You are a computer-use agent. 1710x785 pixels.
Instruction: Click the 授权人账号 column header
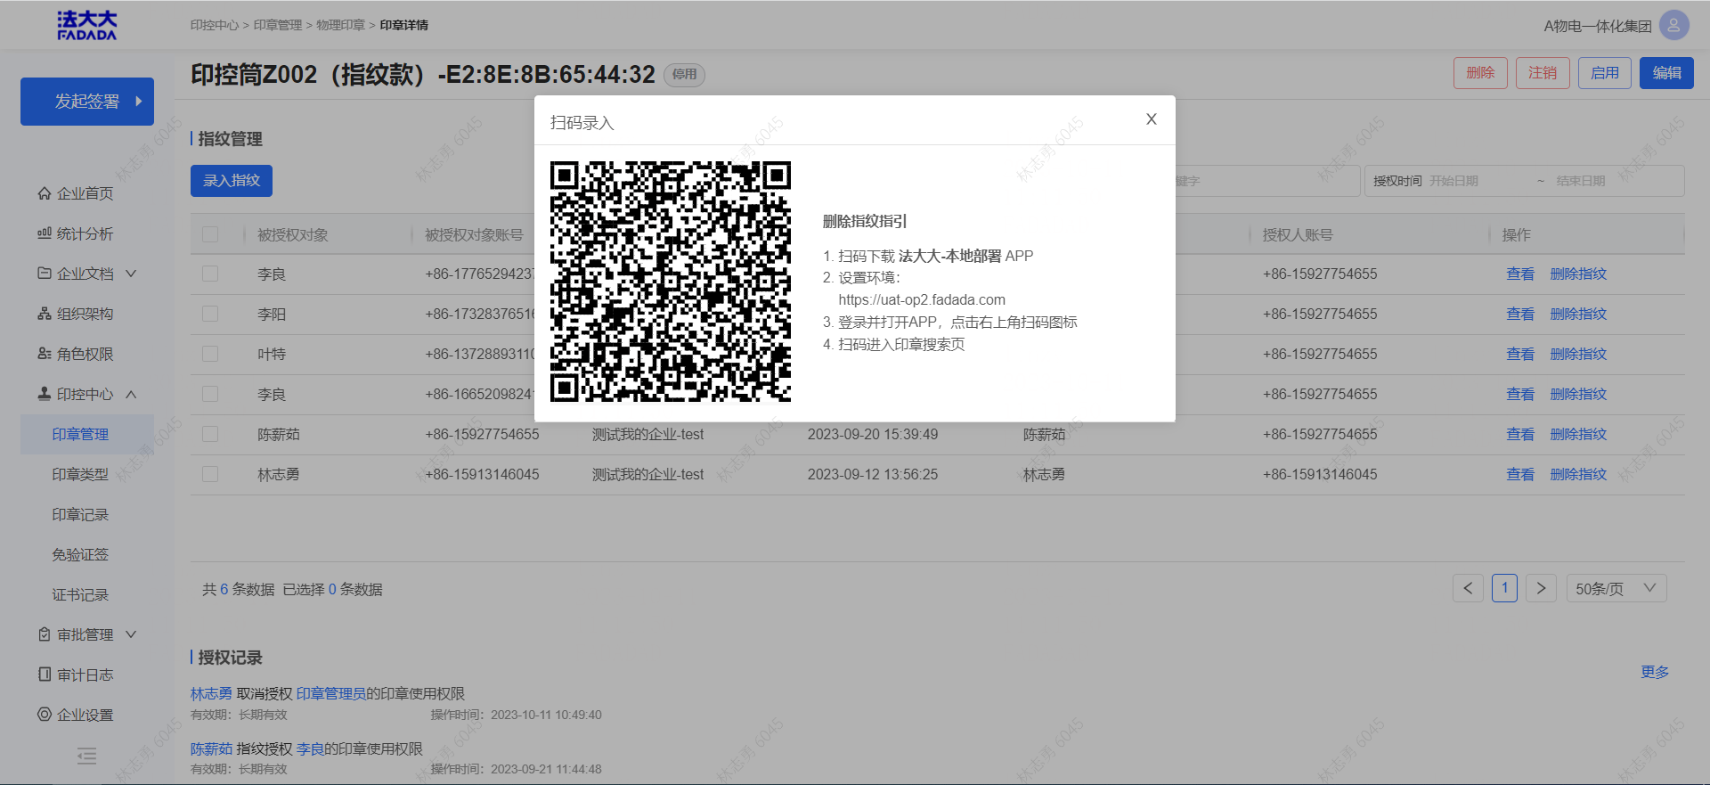(1298, 234)
